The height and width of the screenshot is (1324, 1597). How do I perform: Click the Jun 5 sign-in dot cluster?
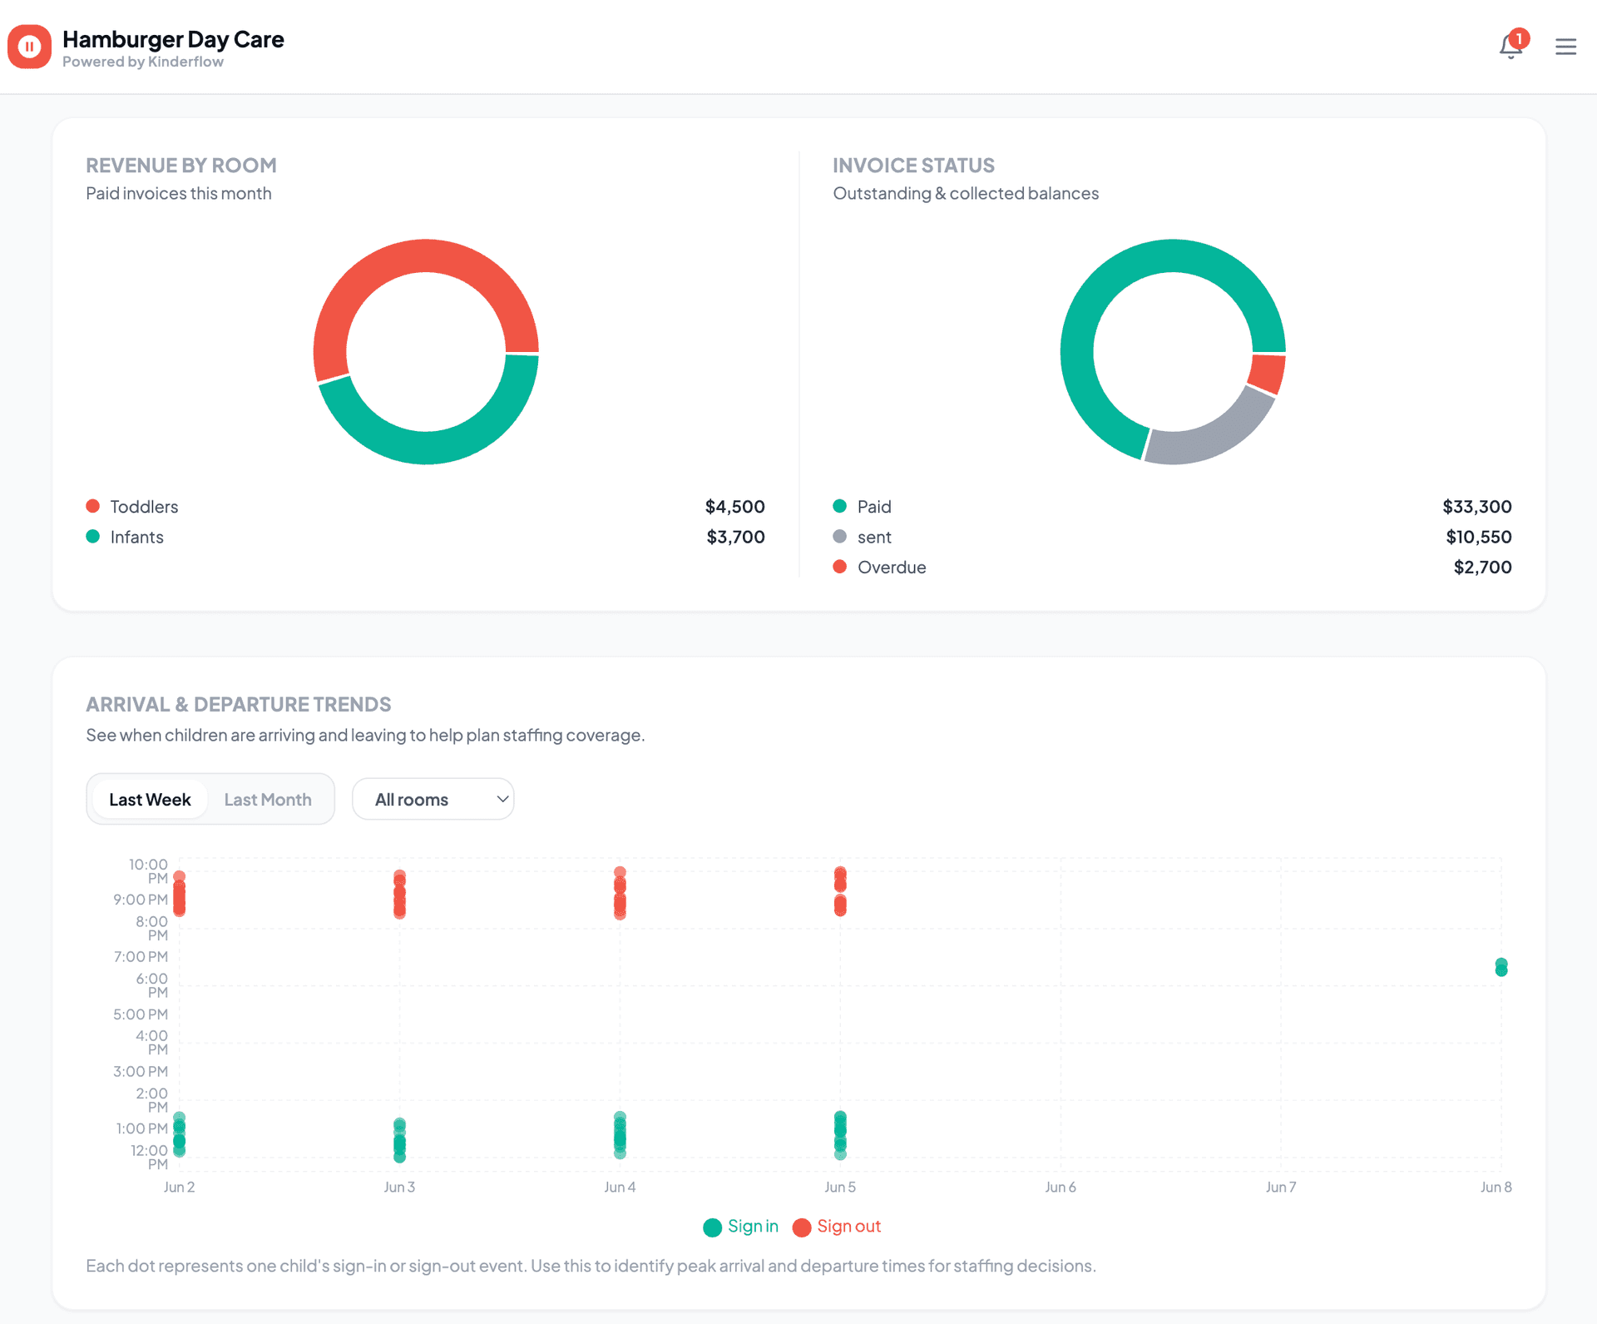[x=840, y=1135]
